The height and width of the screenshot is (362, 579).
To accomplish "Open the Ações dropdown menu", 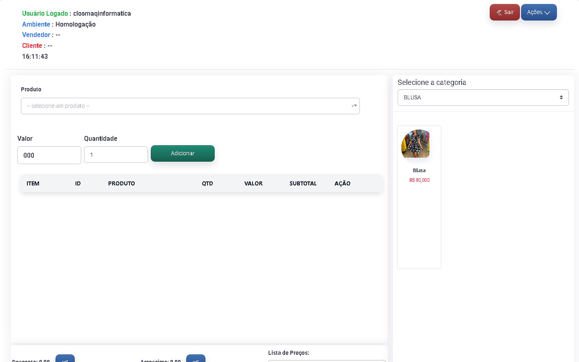I will click(539, 12).
